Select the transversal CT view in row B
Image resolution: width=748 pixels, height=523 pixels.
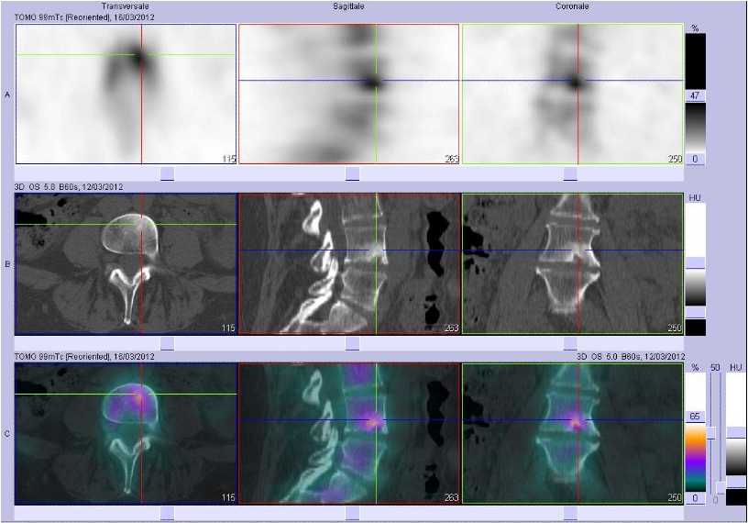pos(126,263)
